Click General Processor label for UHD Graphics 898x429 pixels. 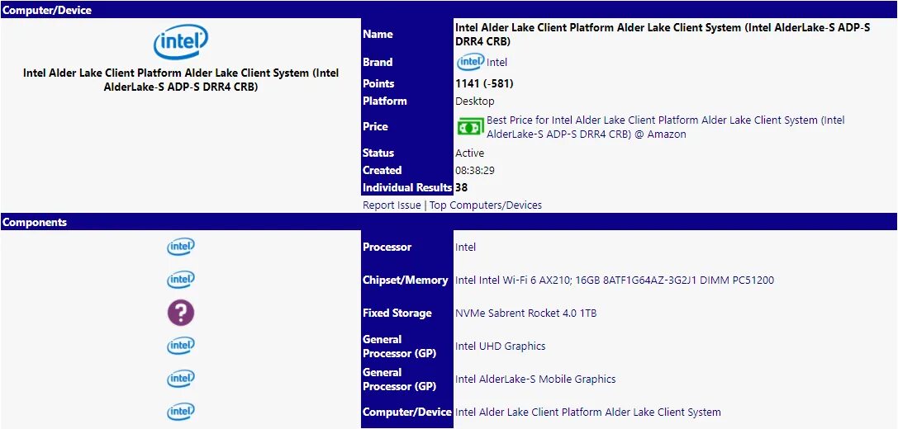point(407,346)
